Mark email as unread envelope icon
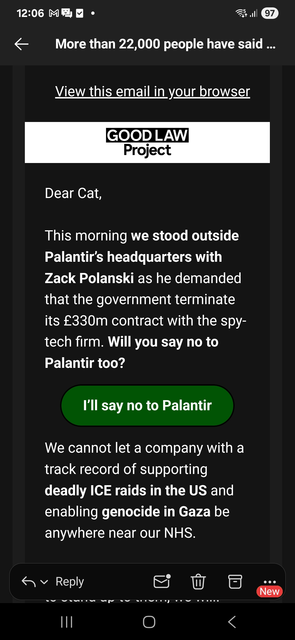 coord(162,581)
